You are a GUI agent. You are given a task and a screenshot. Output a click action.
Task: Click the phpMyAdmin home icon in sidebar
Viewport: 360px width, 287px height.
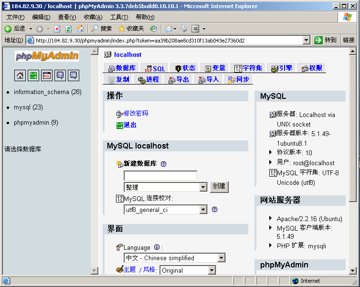coord(20,75)
